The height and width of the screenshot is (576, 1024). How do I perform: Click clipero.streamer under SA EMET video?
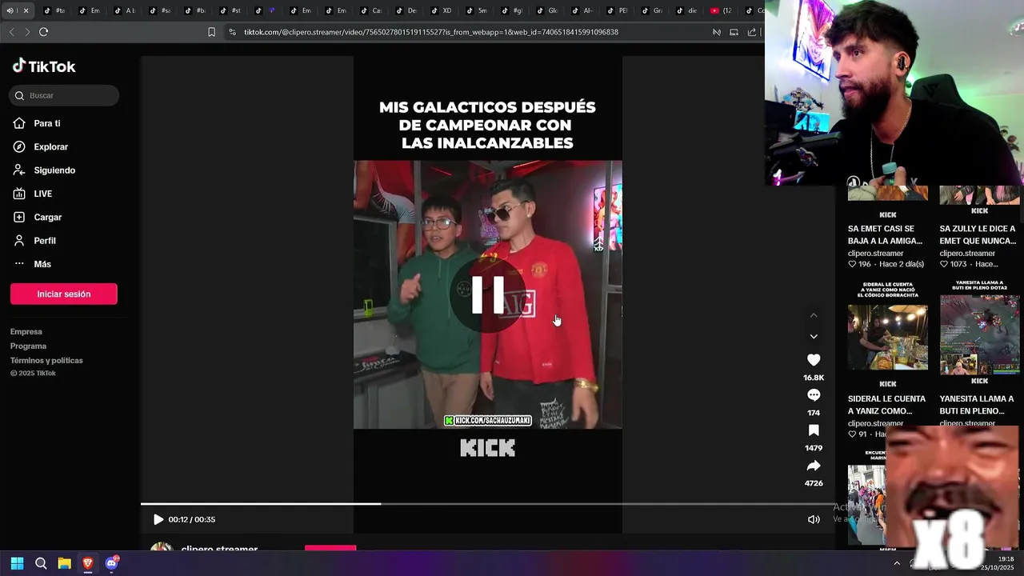click(x=875, y=253)
